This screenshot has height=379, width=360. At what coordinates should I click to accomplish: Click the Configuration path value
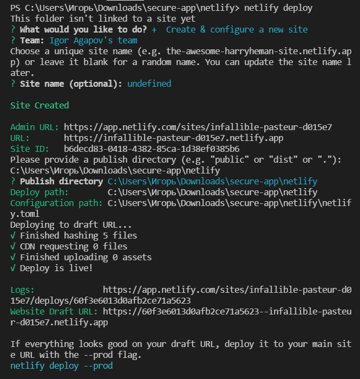tap(228, 203)
